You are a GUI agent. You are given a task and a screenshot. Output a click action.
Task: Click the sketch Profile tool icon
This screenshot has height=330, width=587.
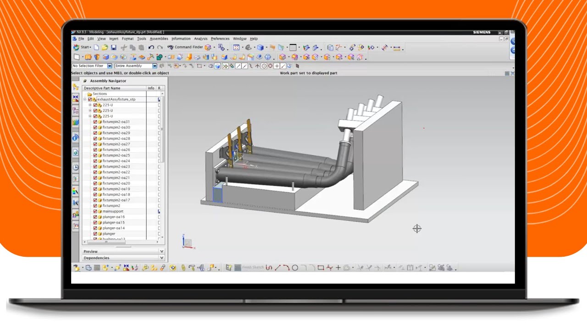[x=269, y=268]
